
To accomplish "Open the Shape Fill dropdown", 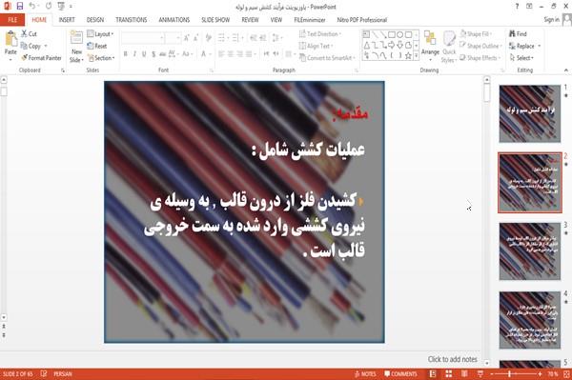I will coord(476,34).
